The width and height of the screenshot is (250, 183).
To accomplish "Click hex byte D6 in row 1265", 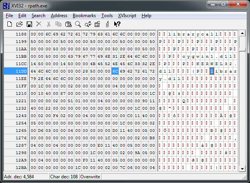I will click(x=41, y=131).
